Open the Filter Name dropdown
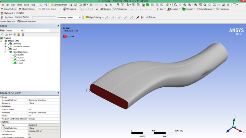The height and width of the screenshot is (138, 246). (15, 30)
